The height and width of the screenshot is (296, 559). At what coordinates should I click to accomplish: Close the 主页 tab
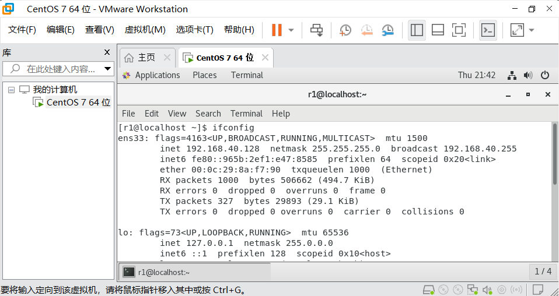[x=167, y=58]
